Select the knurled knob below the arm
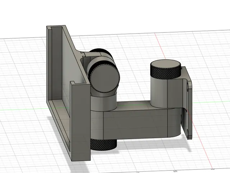The width and height of the screenshot is (230, 173). (x=103, y=145)
